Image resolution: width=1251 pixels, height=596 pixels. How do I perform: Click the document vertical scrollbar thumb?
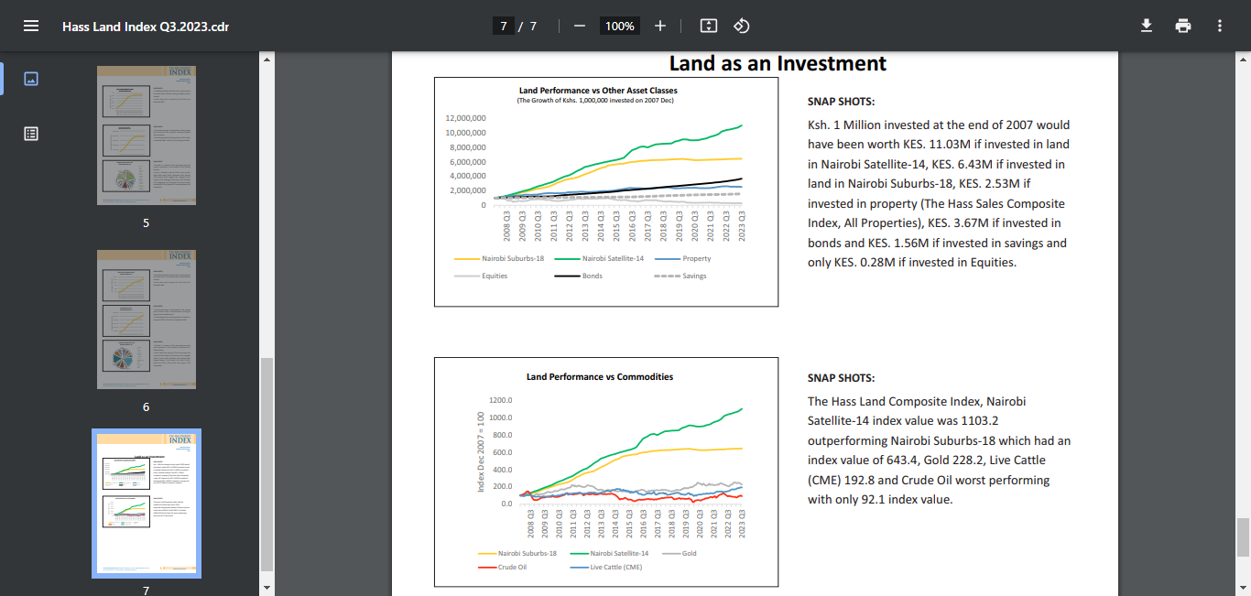(1243, 537)
